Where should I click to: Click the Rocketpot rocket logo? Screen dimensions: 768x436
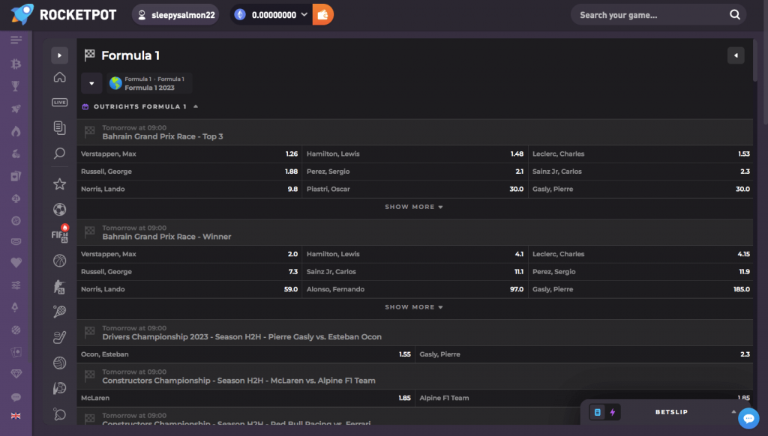pos(22,14)
